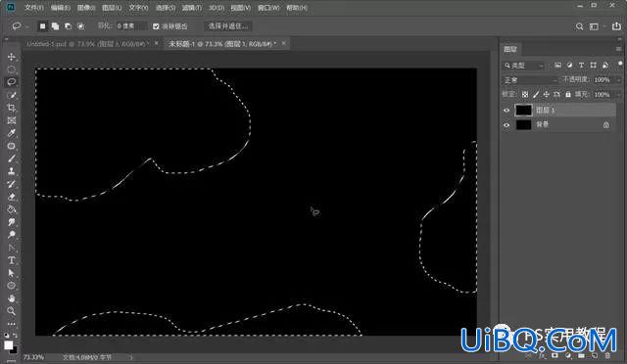
Task: Select the Lasso tool in the toolbox
Action: click(11, 82)
